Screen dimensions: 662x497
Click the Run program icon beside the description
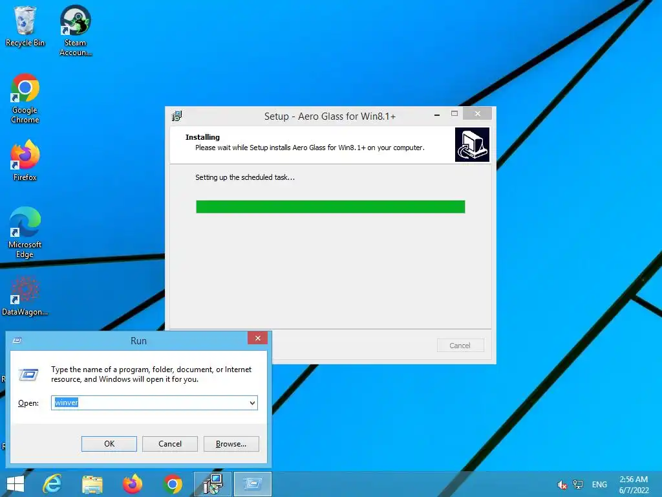click(28, 375)
